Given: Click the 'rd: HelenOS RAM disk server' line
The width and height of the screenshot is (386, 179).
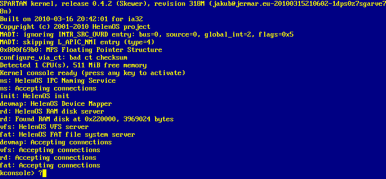Looking at the screenshot, I should (x=52, y=112).
